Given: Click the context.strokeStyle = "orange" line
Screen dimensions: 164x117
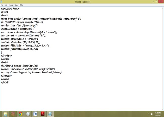Looking at the screenshot, I should pos(19,39).
